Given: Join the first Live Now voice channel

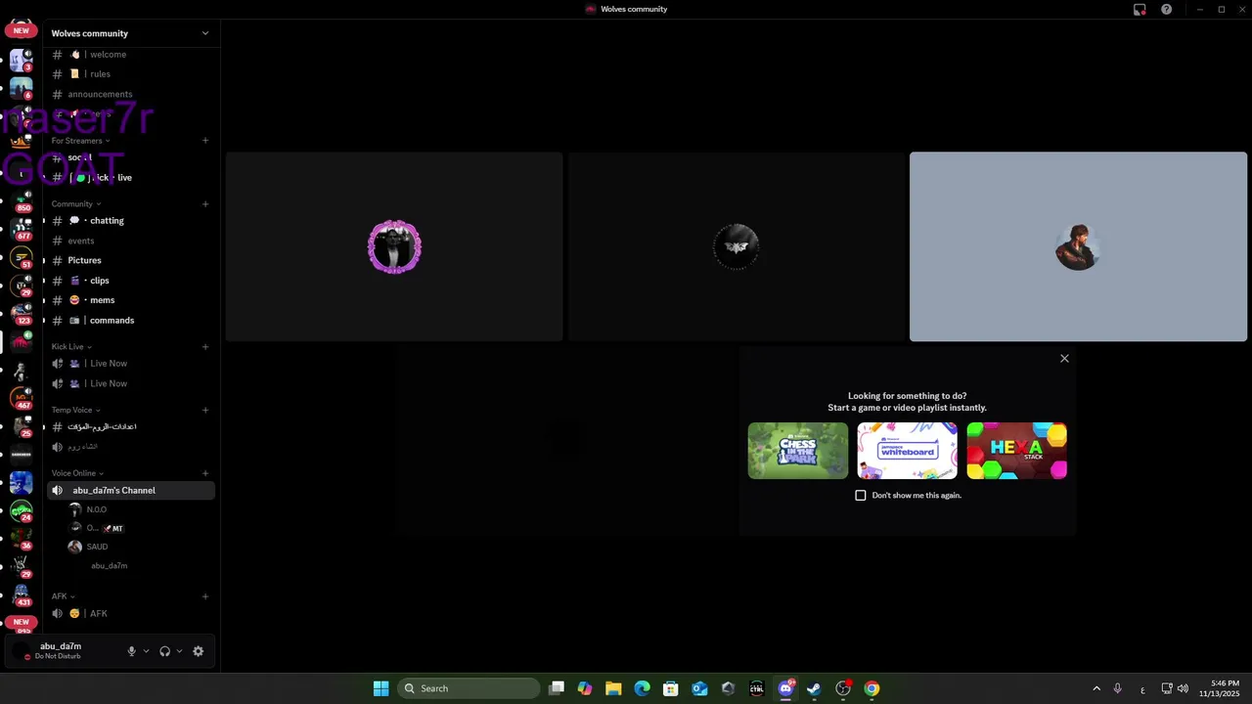Looking at the screenshot, I should pyautogui.click(x=130, y=364).
